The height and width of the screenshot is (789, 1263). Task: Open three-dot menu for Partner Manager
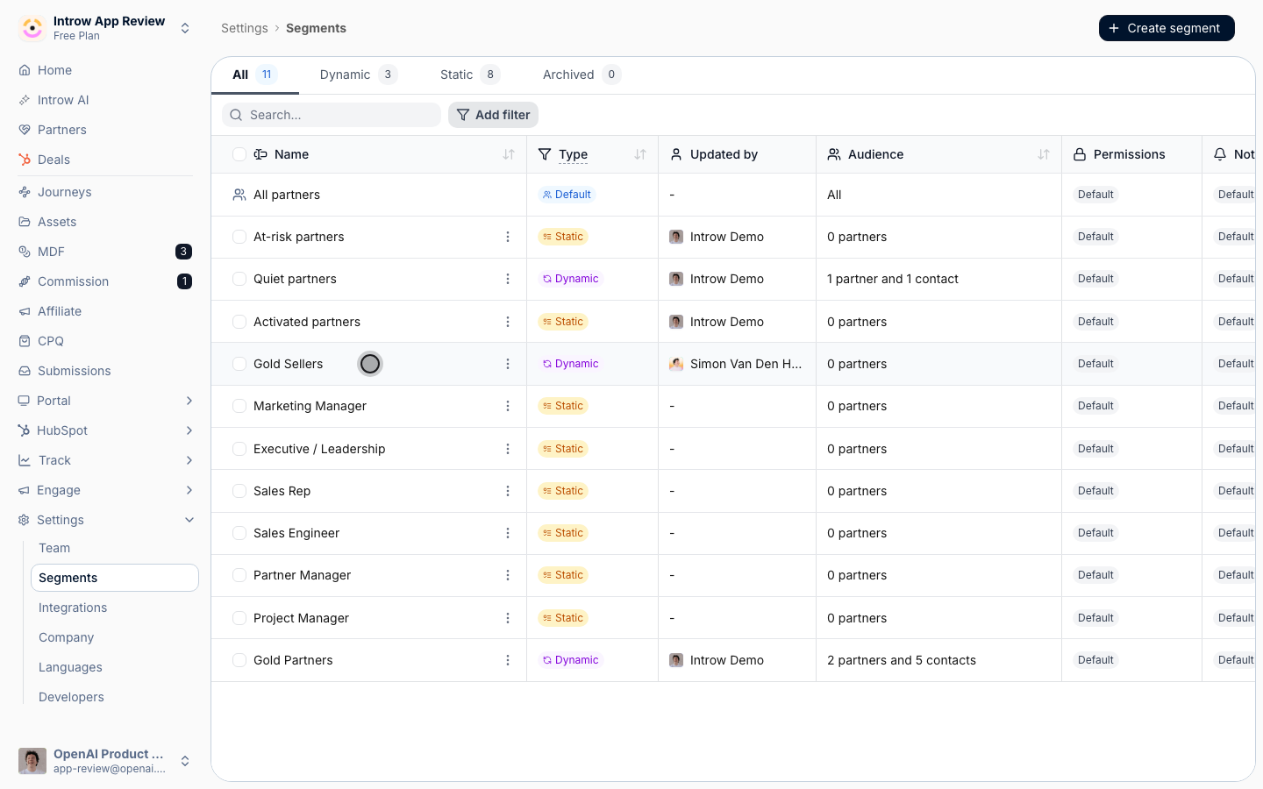coord(508,575)
